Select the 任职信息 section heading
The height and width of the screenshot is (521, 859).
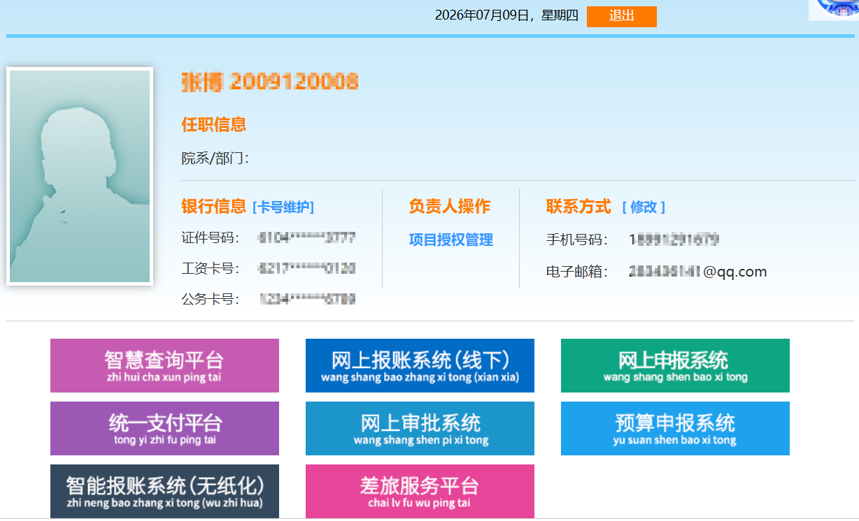point(214,125)
